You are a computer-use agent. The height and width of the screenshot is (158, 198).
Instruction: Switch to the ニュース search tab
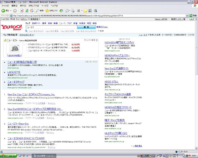tap(62, 23)
